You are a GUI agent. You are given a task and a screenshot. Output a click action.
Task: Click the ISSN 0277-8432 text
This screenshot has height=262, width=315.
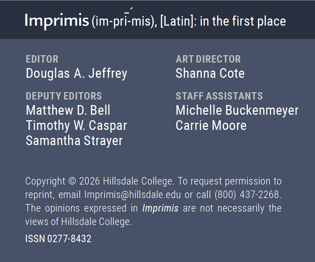click(58, 239)
